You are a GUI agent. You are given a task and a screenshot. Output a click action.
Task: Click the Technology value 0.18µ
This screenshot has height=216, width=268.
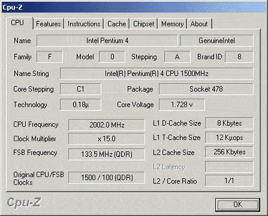tap(80, 105)
